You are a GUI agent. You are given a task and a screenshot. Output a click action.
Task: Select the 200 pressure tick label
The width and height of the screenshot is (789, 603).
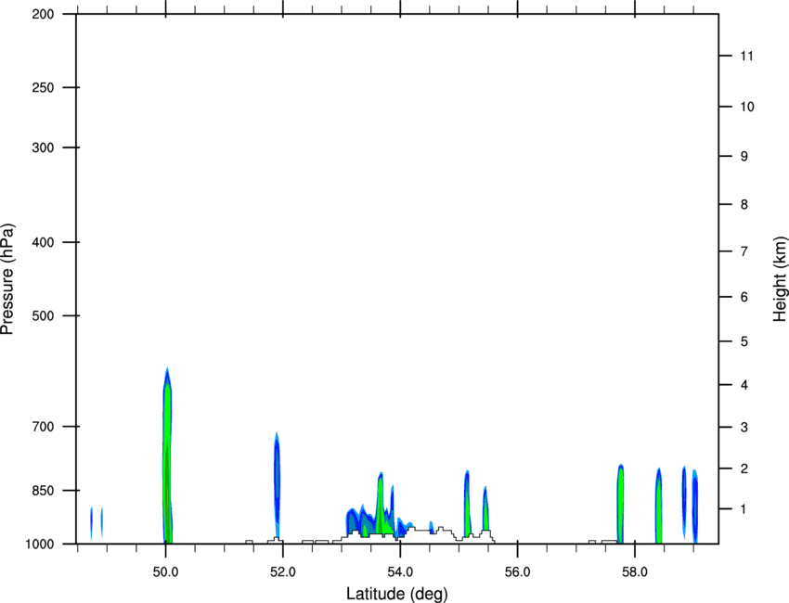pyautogui.click(x=43, y=14)
